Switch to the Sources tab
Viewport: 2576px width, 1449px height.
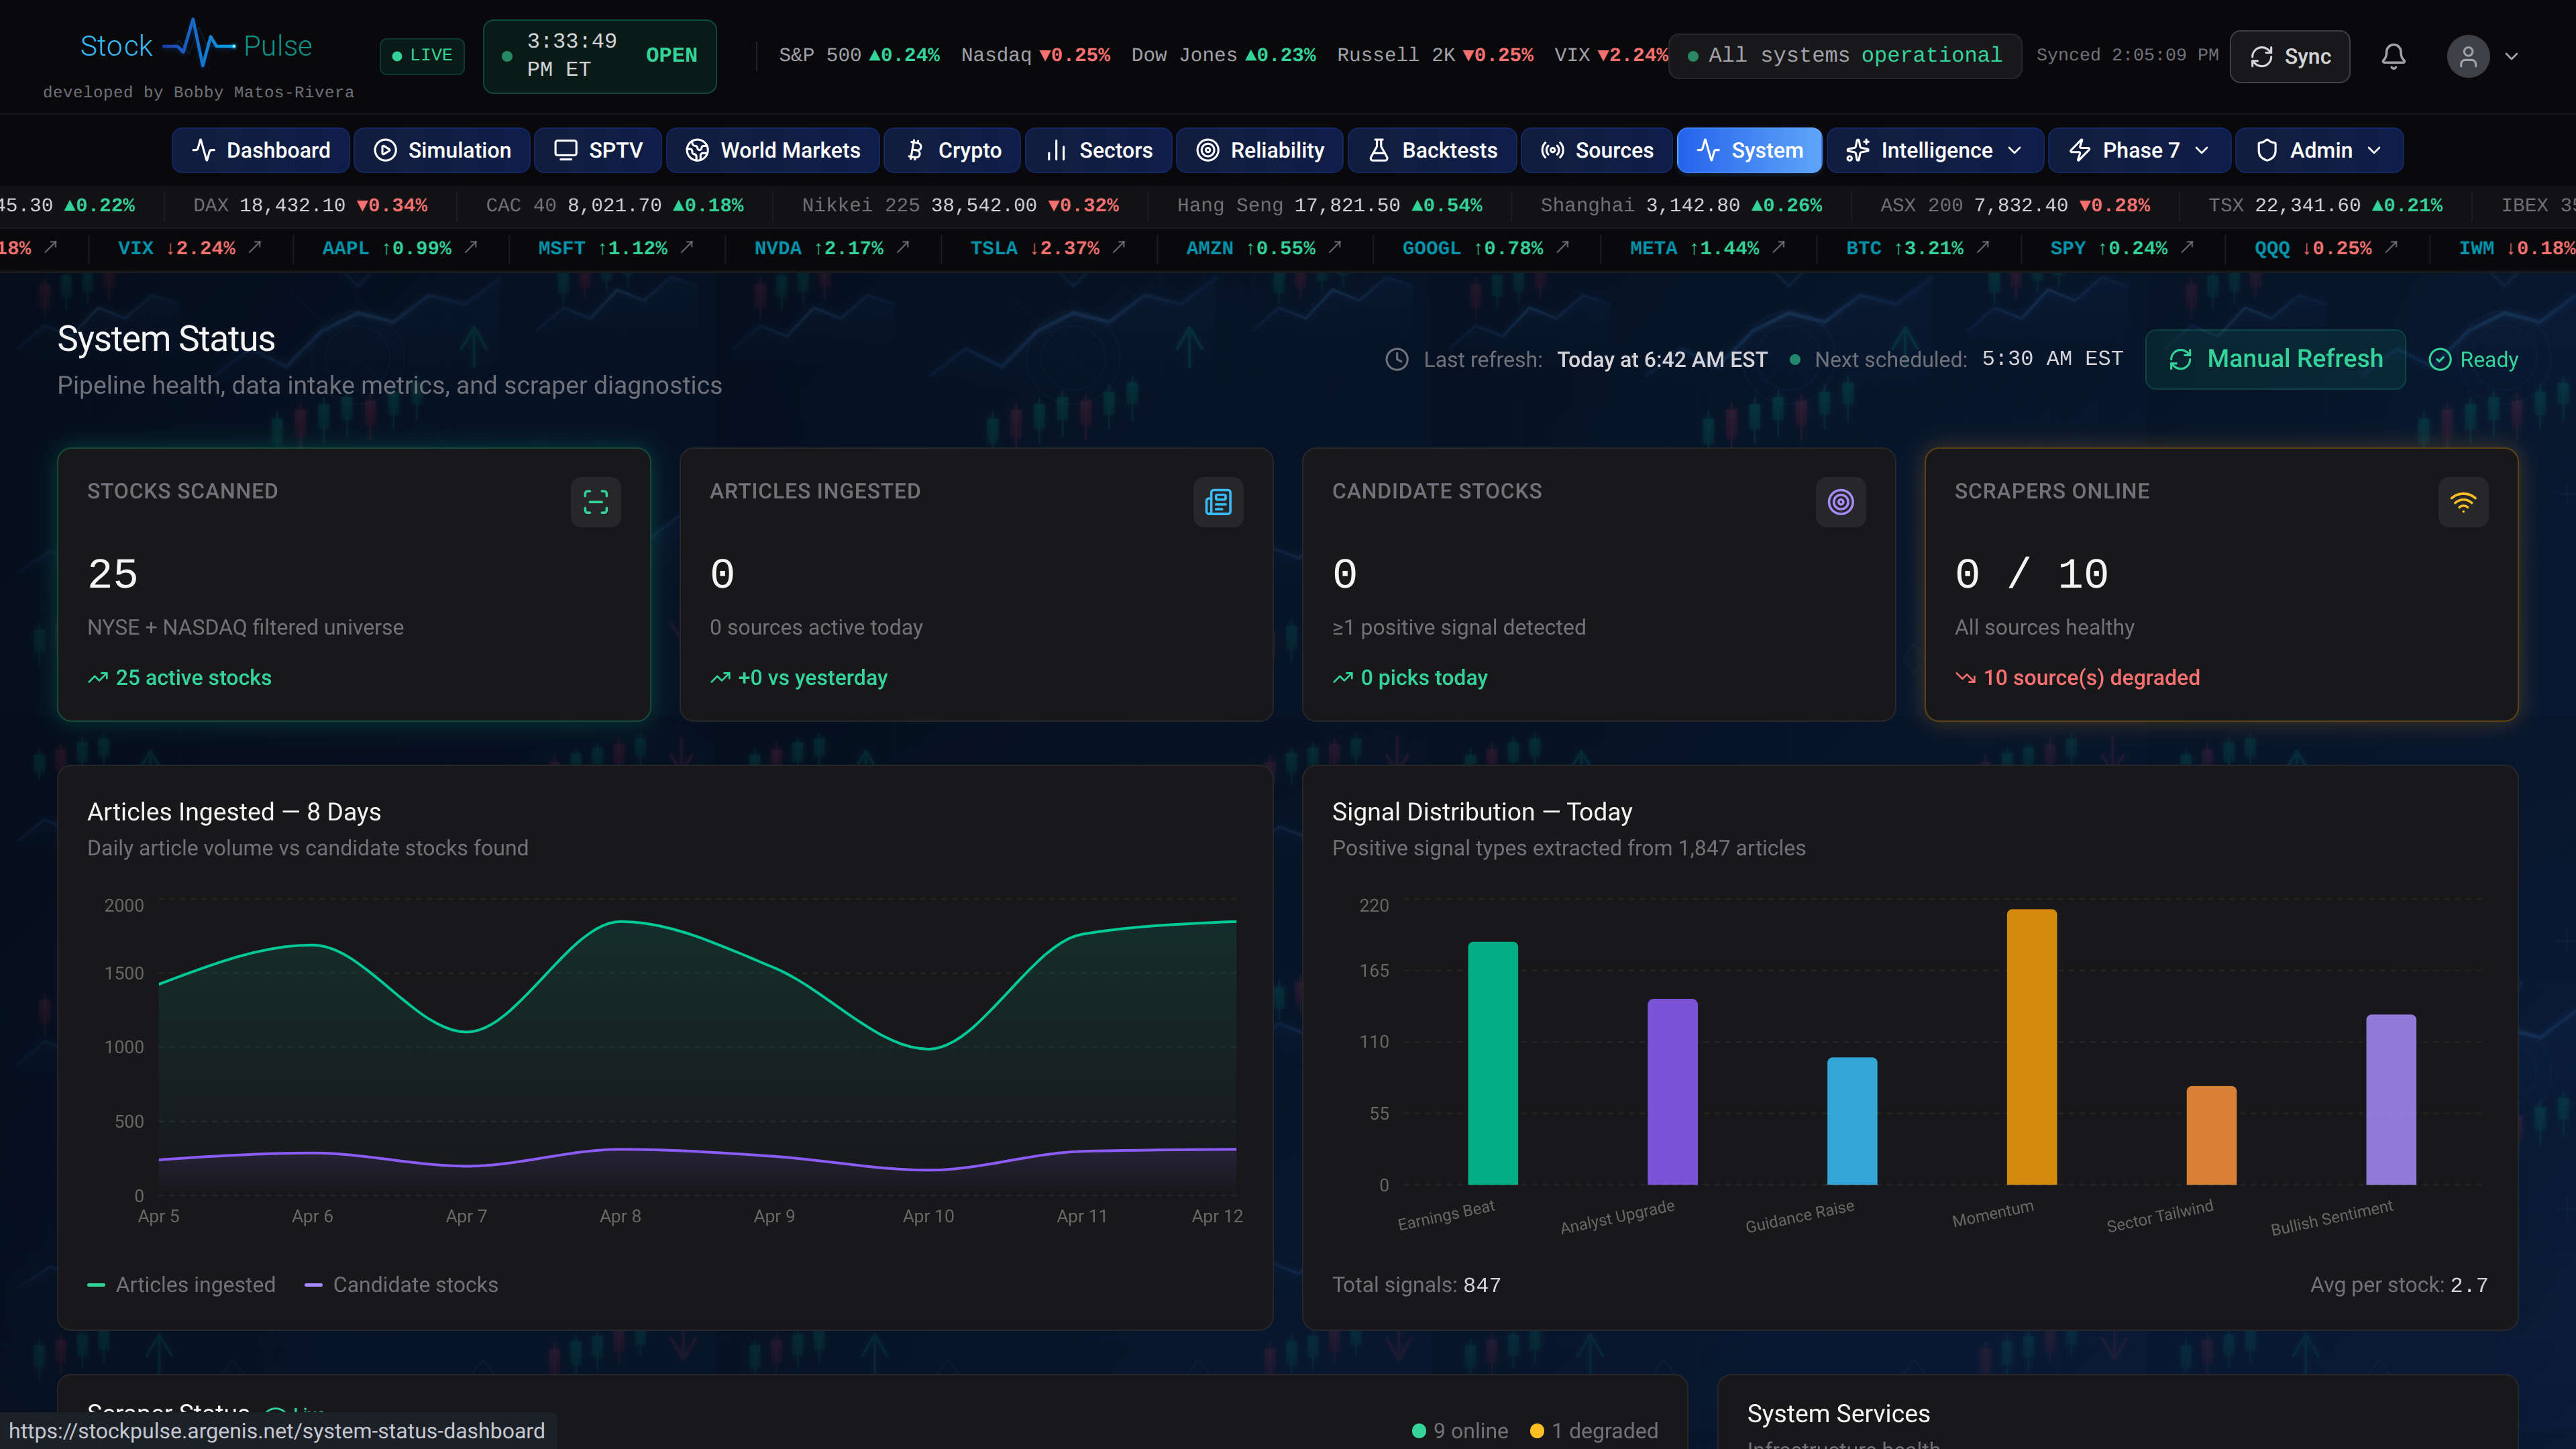coord(1597,150)
